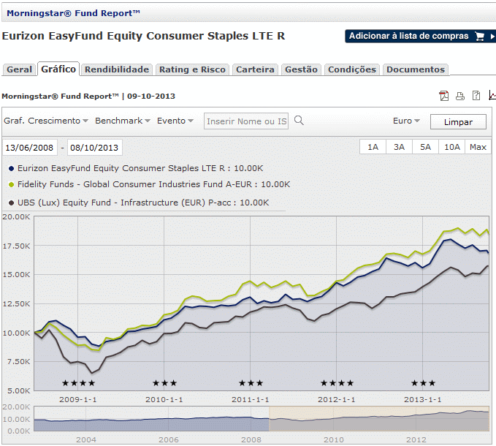This screenshot has width=496, height=446.
Task: Click the three-star rating near 2010-1-1
Action: pyautogui.click(x=164, y=383)
